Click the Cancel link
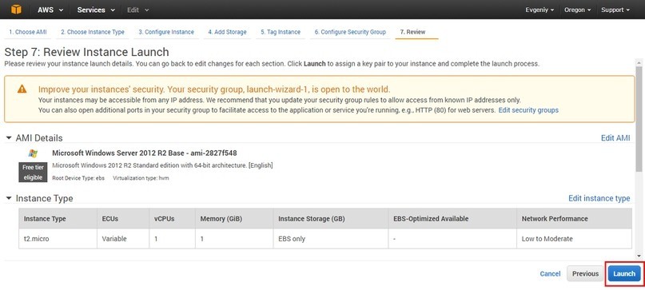Viewport: 645px width, 290px height. (x=550, y=273)
